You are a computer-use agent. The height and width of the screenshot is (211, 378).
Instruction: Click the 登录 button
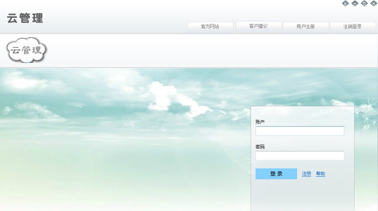(276, 174)
